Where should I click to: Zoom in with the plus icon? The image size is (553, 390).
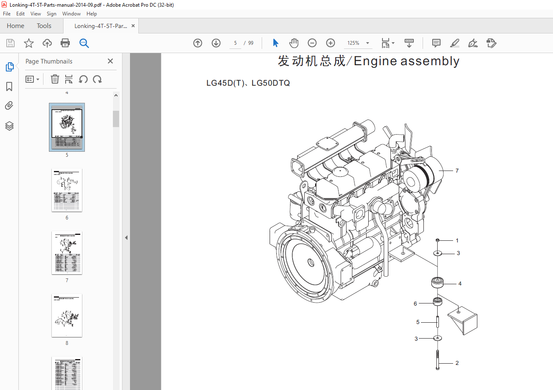pos(331,43)
